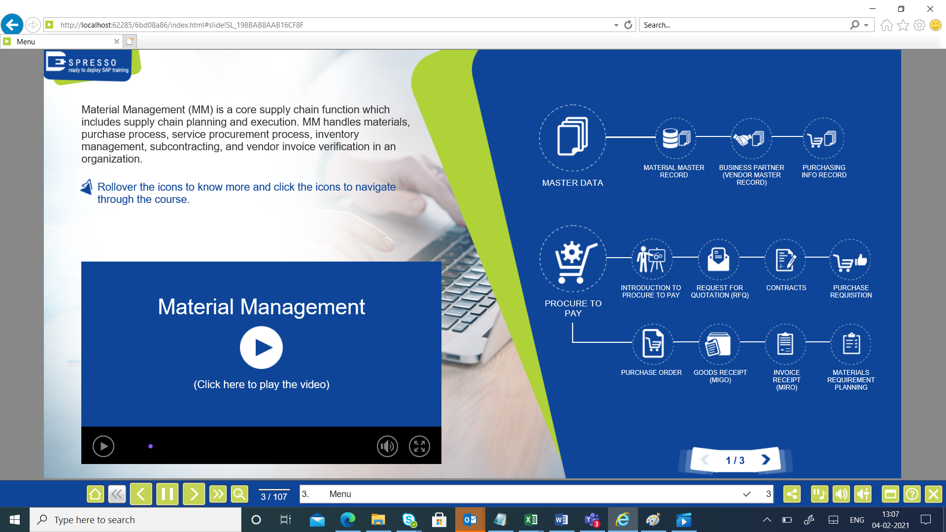Select the Procure to Pay cart icon
Viewport: 946px width, 532px height.
pos(573,260)
